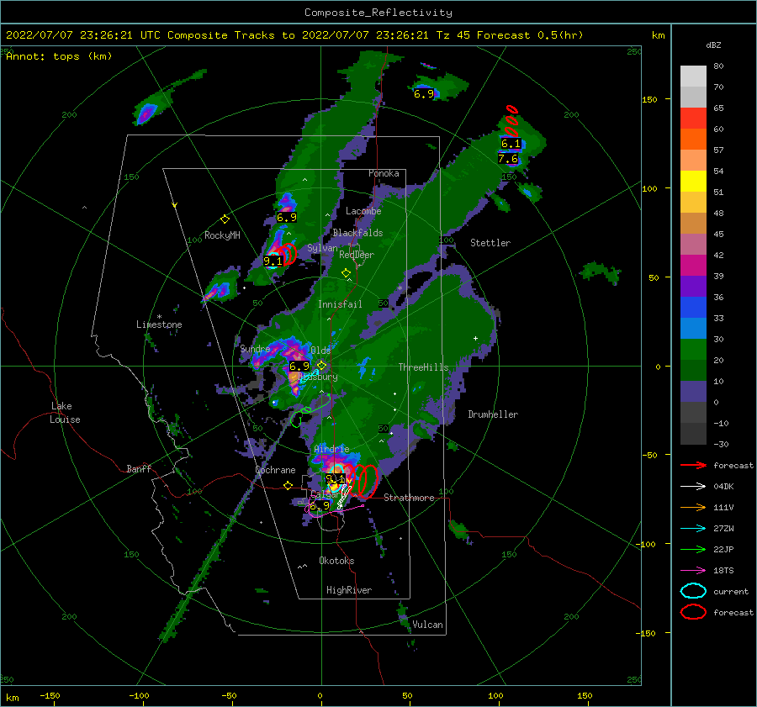Select the storm top label 6.1
The image size is (757, 707).
coord(511,143)
